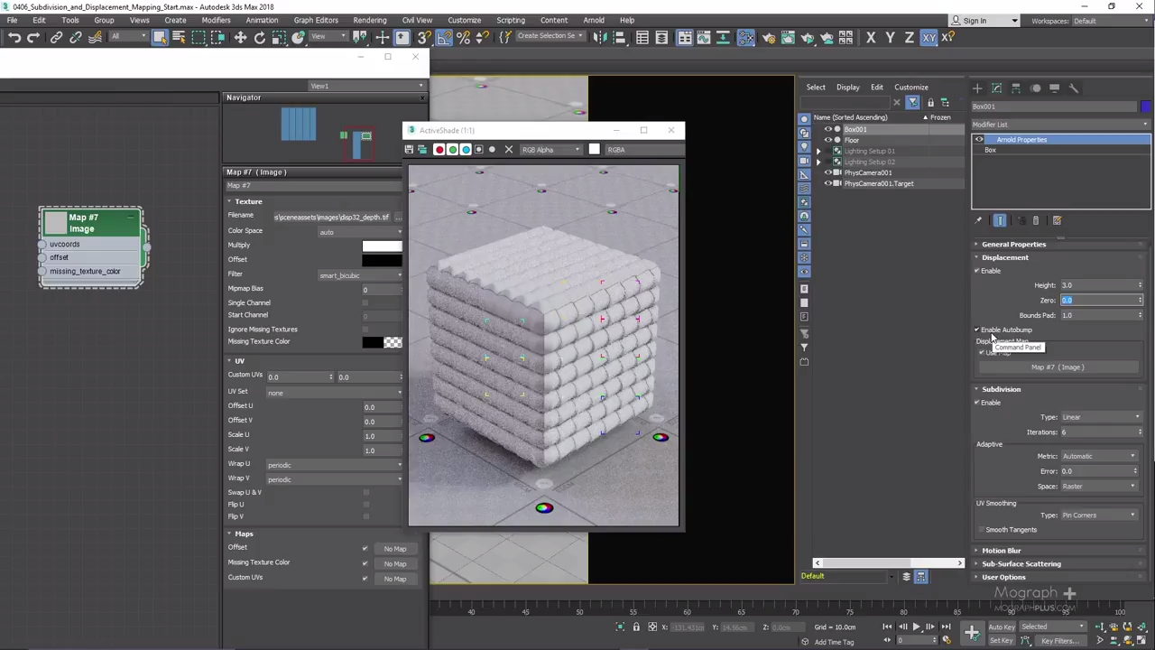Expand Lighting Setup 01 tree node
The width and height of the screenshot is (1155, 650).
[x=818, y=151]
